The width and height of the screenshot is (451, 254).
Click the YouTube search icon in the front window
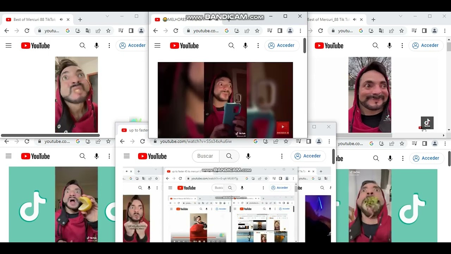click(231, 46)
